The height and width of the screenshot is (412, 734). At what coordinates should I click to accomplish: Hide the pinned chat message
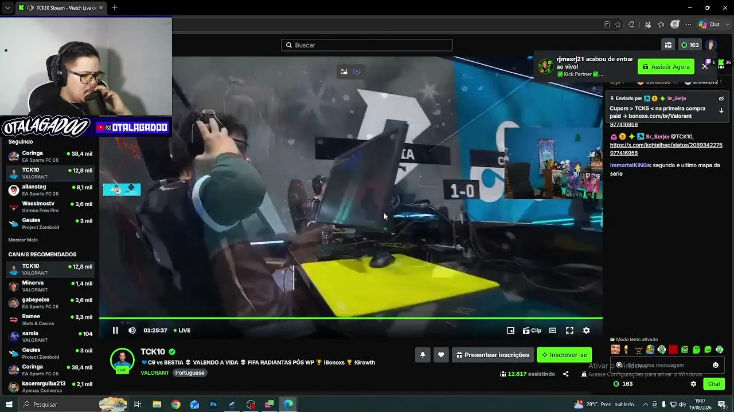pyautogui.click(x=721, y=98)
